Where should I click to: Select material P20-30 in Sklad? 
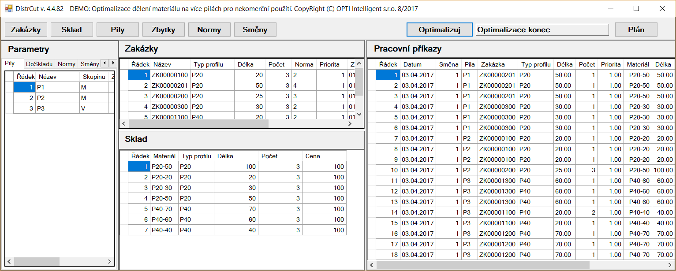tap(233, 188)
